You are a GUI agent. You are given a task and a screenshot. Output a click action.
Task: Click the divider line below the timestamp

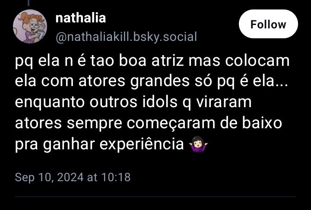(155, 197)
